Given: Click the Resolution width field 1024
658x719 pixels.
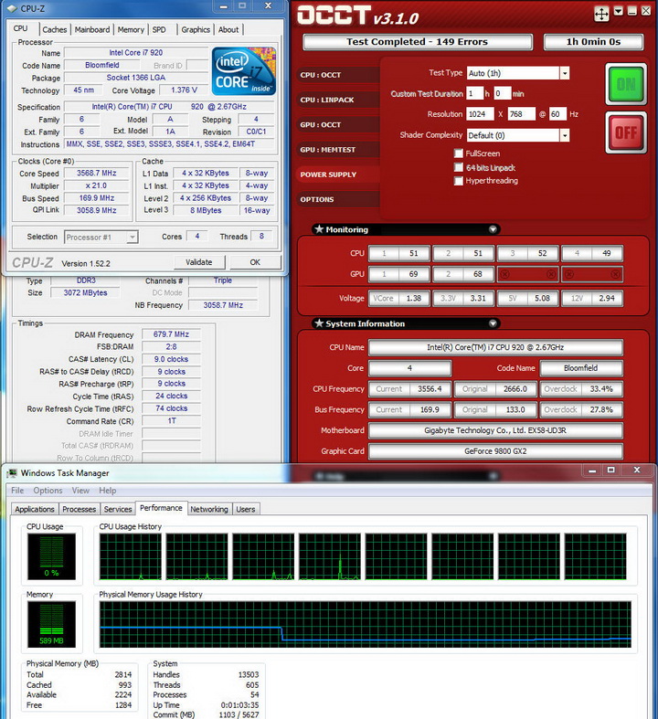Looking at the screenshot, I should (480, 114).
